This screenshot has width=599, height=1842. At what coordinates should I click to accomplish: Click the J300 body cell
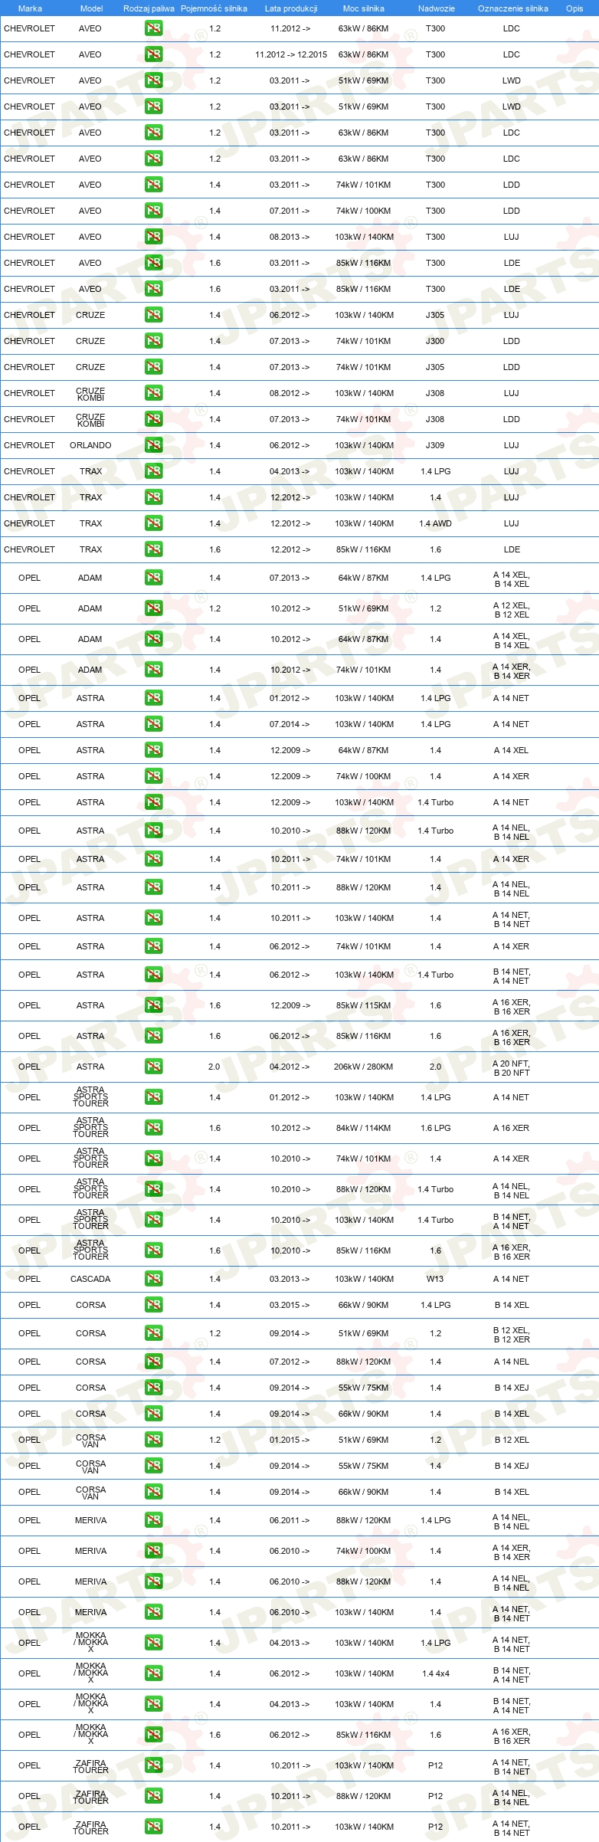coord(435,341)
